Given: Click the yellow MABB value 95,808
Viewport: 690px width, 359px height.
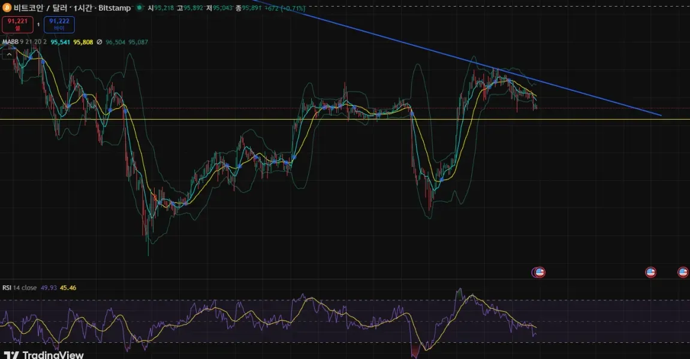Looking at the screenshot, I should [x=83, y=42].
